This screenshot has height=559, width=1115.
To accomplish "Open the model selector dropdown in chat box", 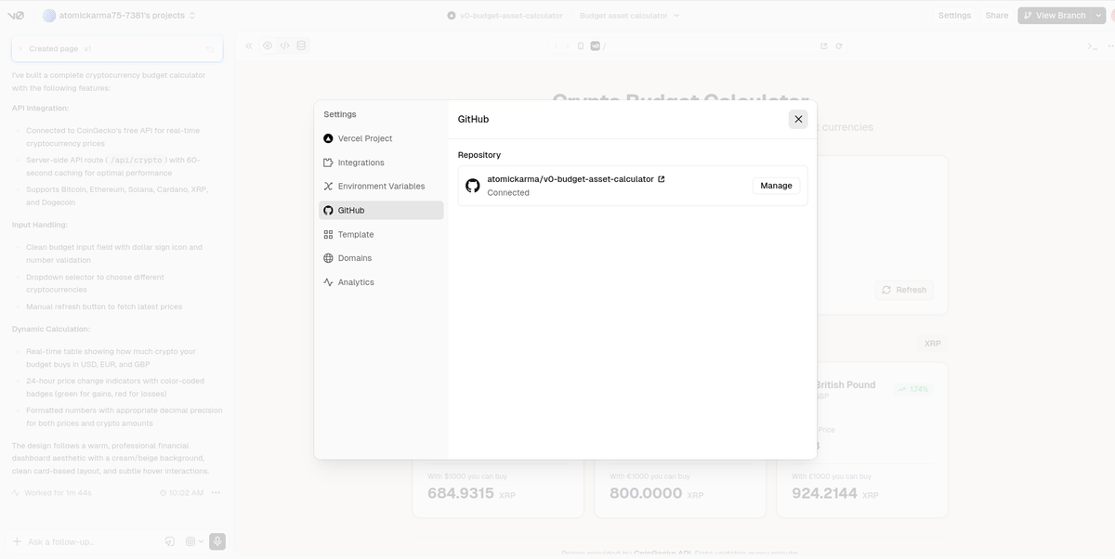I will coord(194,541).
